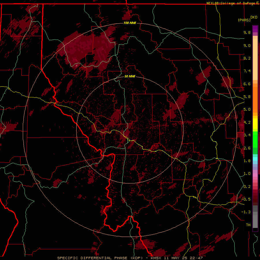The height and width of the screenshot is (260, 260).
Task: Click the -1.3 scale value
Action: (246, 212)
